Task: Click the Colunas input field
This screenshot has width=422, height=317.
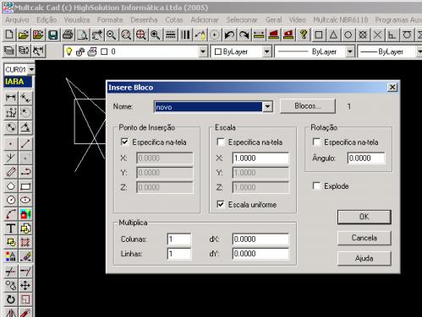Action: tap(179, 239)
